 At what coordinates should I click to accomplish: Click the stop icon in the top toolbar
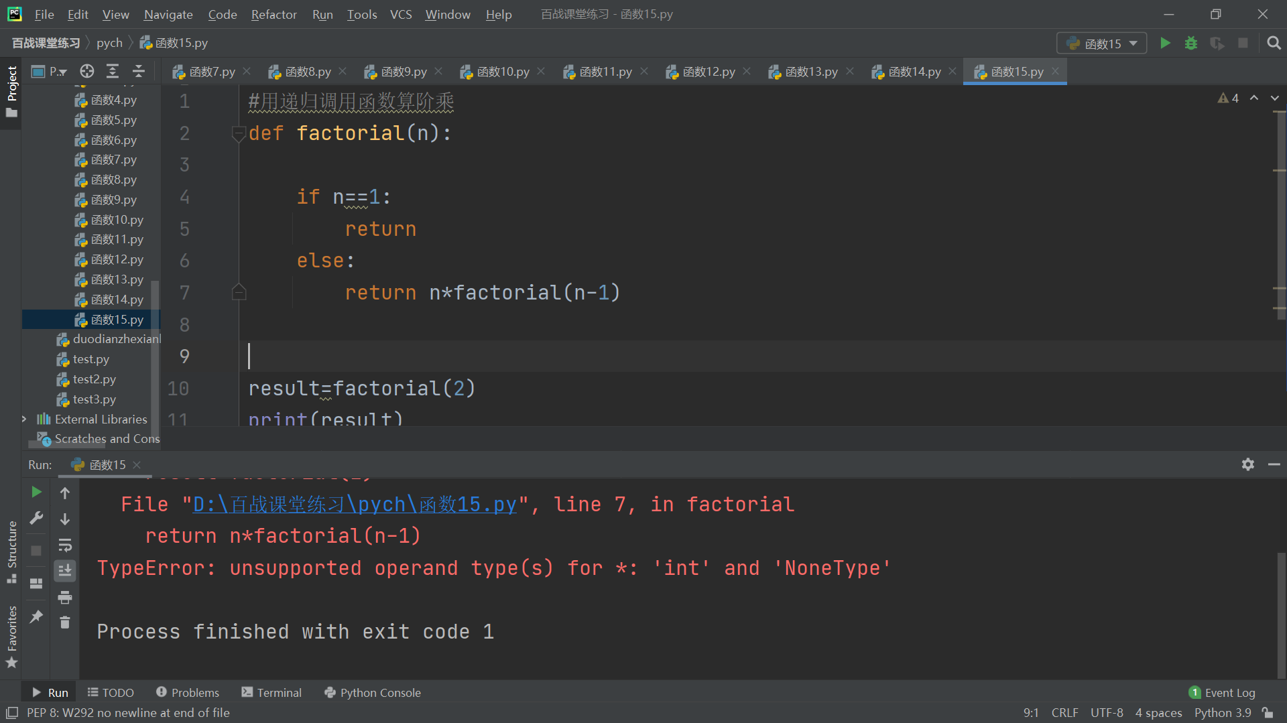click(x=1243, y=44)
